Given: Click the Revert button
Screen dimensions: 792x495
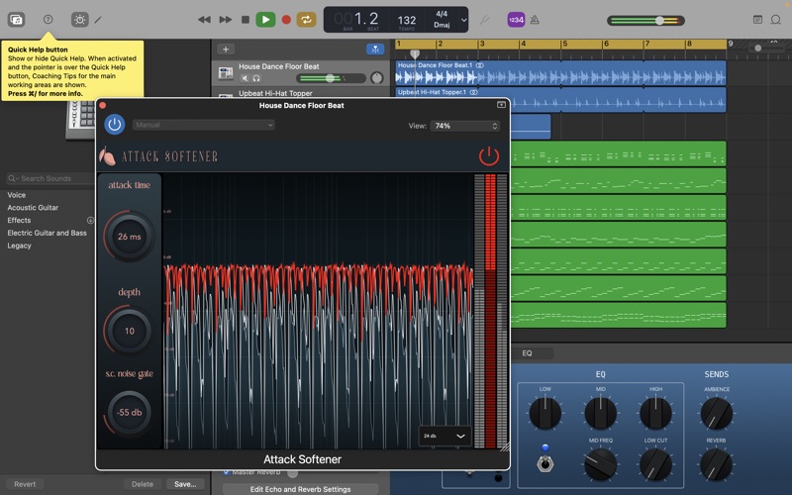Looking at the screenshot, I should coord(25,484).
